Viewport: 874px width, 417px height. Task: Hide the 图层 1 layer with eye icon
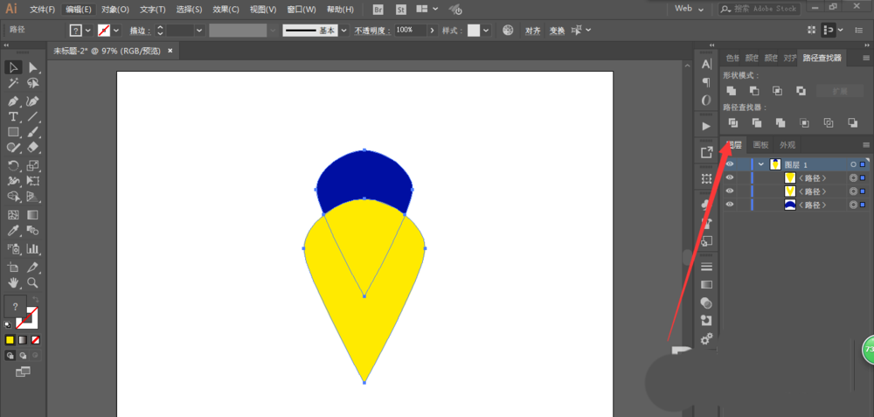click(730, 164)
